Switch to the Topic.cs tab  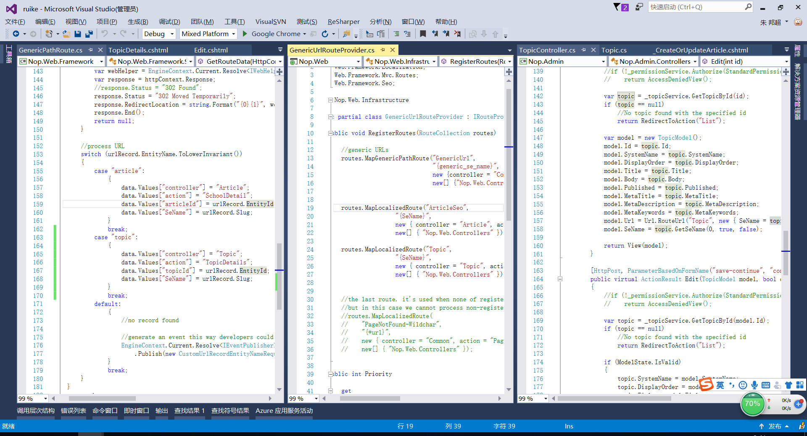614,50
